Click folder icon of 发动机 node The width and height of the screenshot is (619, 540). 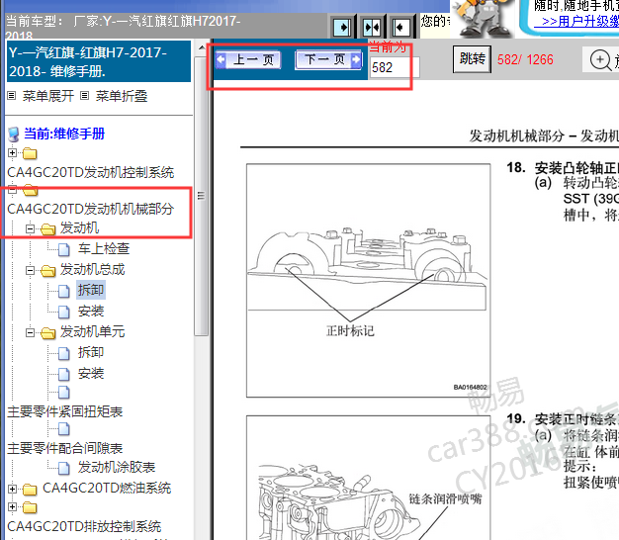pyautogui.click(x=48, y=229)
